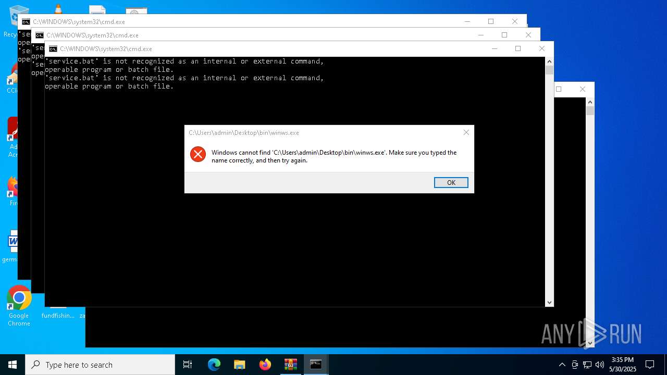Click the 'service.bat' error text first line

184,61
